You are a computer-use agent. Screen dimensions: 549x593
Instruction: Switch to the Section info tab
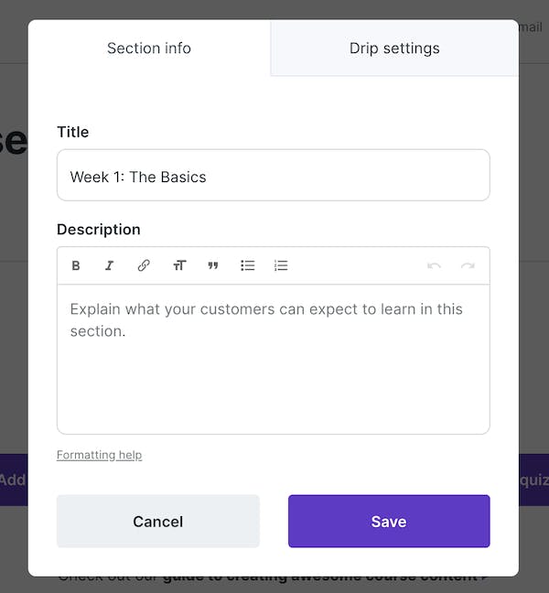click(149, 48)
